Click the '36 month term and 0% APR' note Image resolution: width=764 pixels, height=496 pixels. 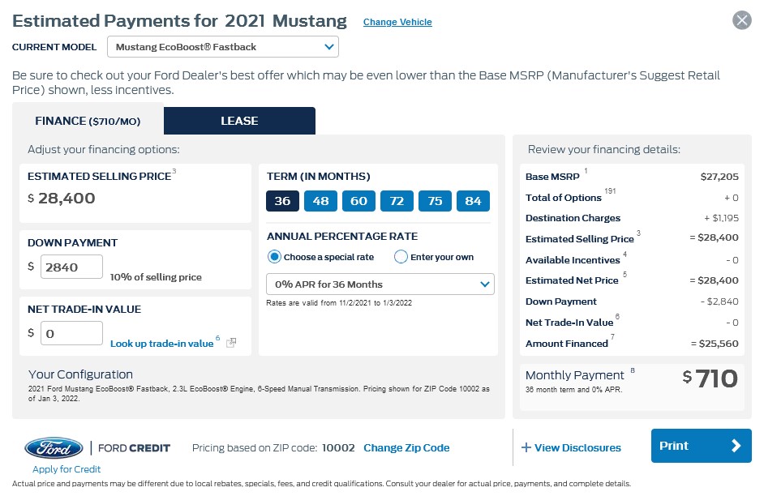coord(573,389)
